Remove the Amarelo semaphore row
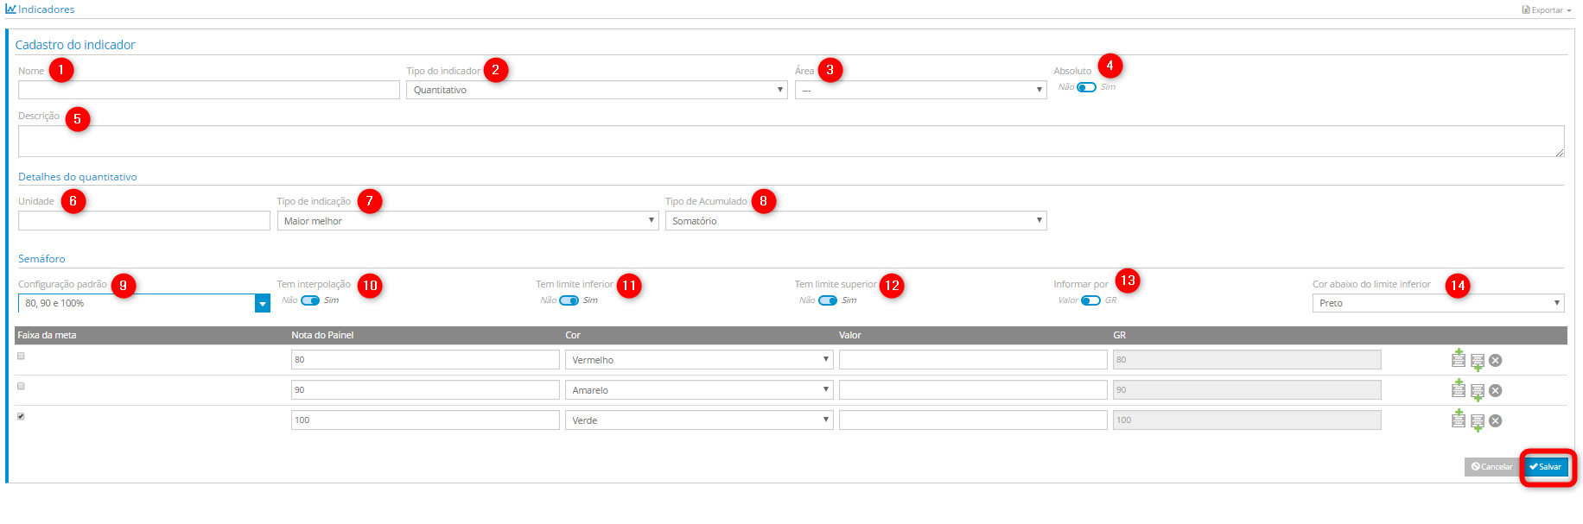Screen dimensions: 1583x524 coord(1496,391)
